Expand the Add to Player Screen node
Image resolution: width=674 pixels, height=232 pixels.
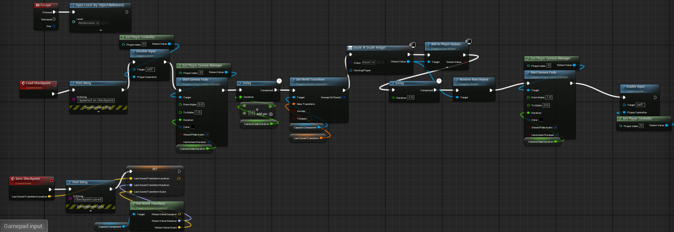pyautogui.click(x=447, y=68)
